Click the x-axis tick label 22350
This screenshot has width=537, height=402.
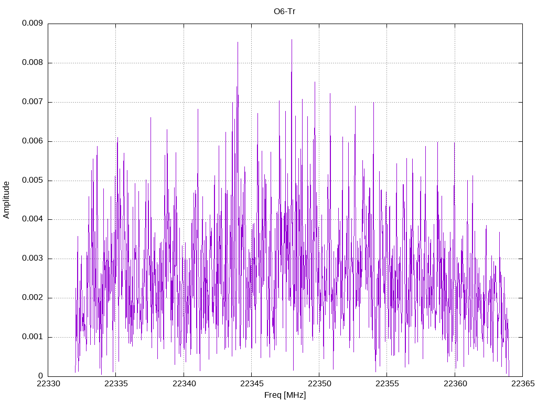pyautogui.click(x=319, y=384)
